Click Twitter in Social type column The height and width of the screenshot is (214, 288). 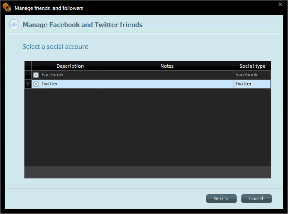coord(252,84)
